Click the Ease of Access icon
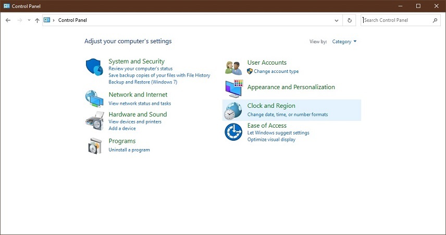Image resolution: width=446 pixels, height=235 pixels. (233, 132)
